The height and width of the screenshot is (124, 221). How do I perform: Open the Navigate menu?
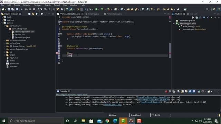38,5
